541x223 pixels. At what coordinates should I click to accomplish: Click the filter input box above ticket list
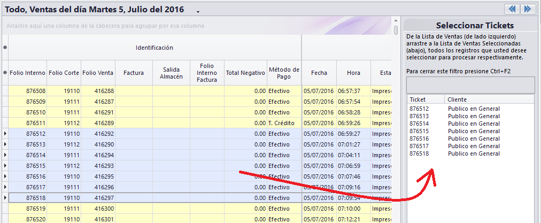470,85
